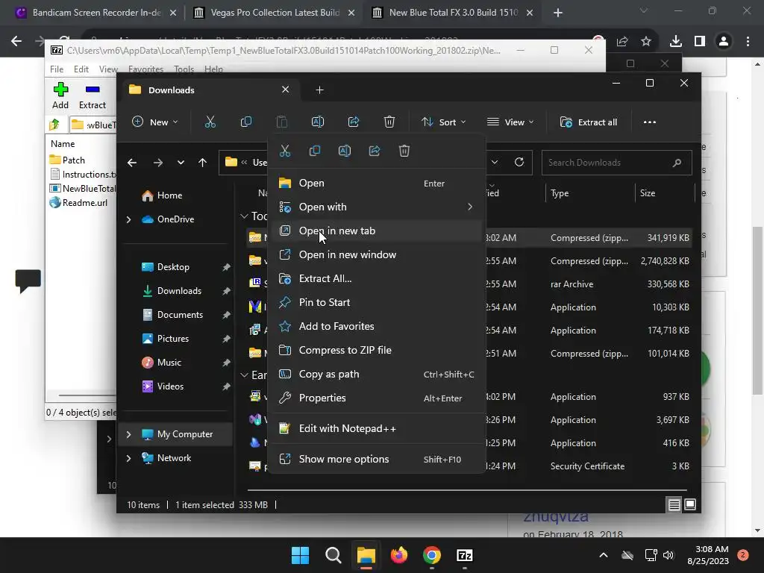Open Chrome profile avatar icon
Viewport: 764px width, 573px height.
tap(724, 42)
